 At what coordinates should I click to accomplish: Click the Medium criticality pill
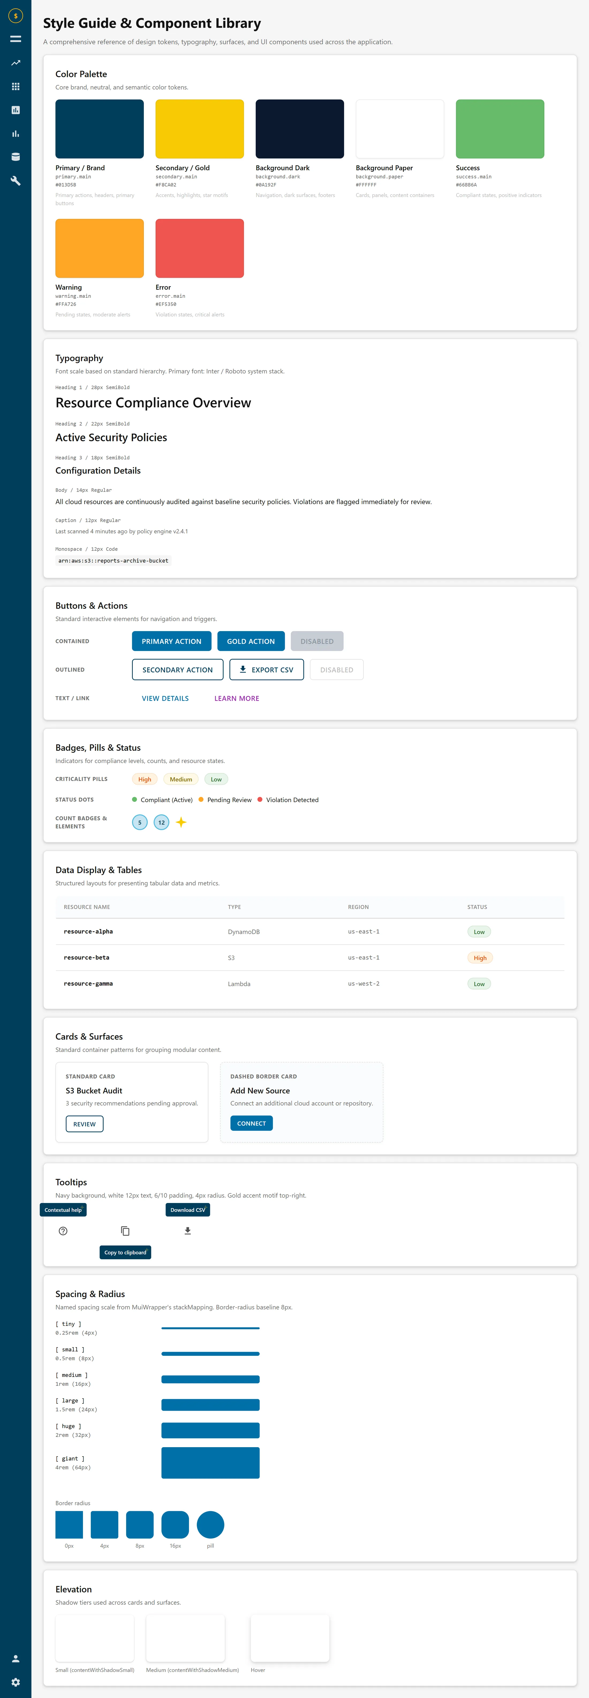pyautogui.click(x=181, y=779)
